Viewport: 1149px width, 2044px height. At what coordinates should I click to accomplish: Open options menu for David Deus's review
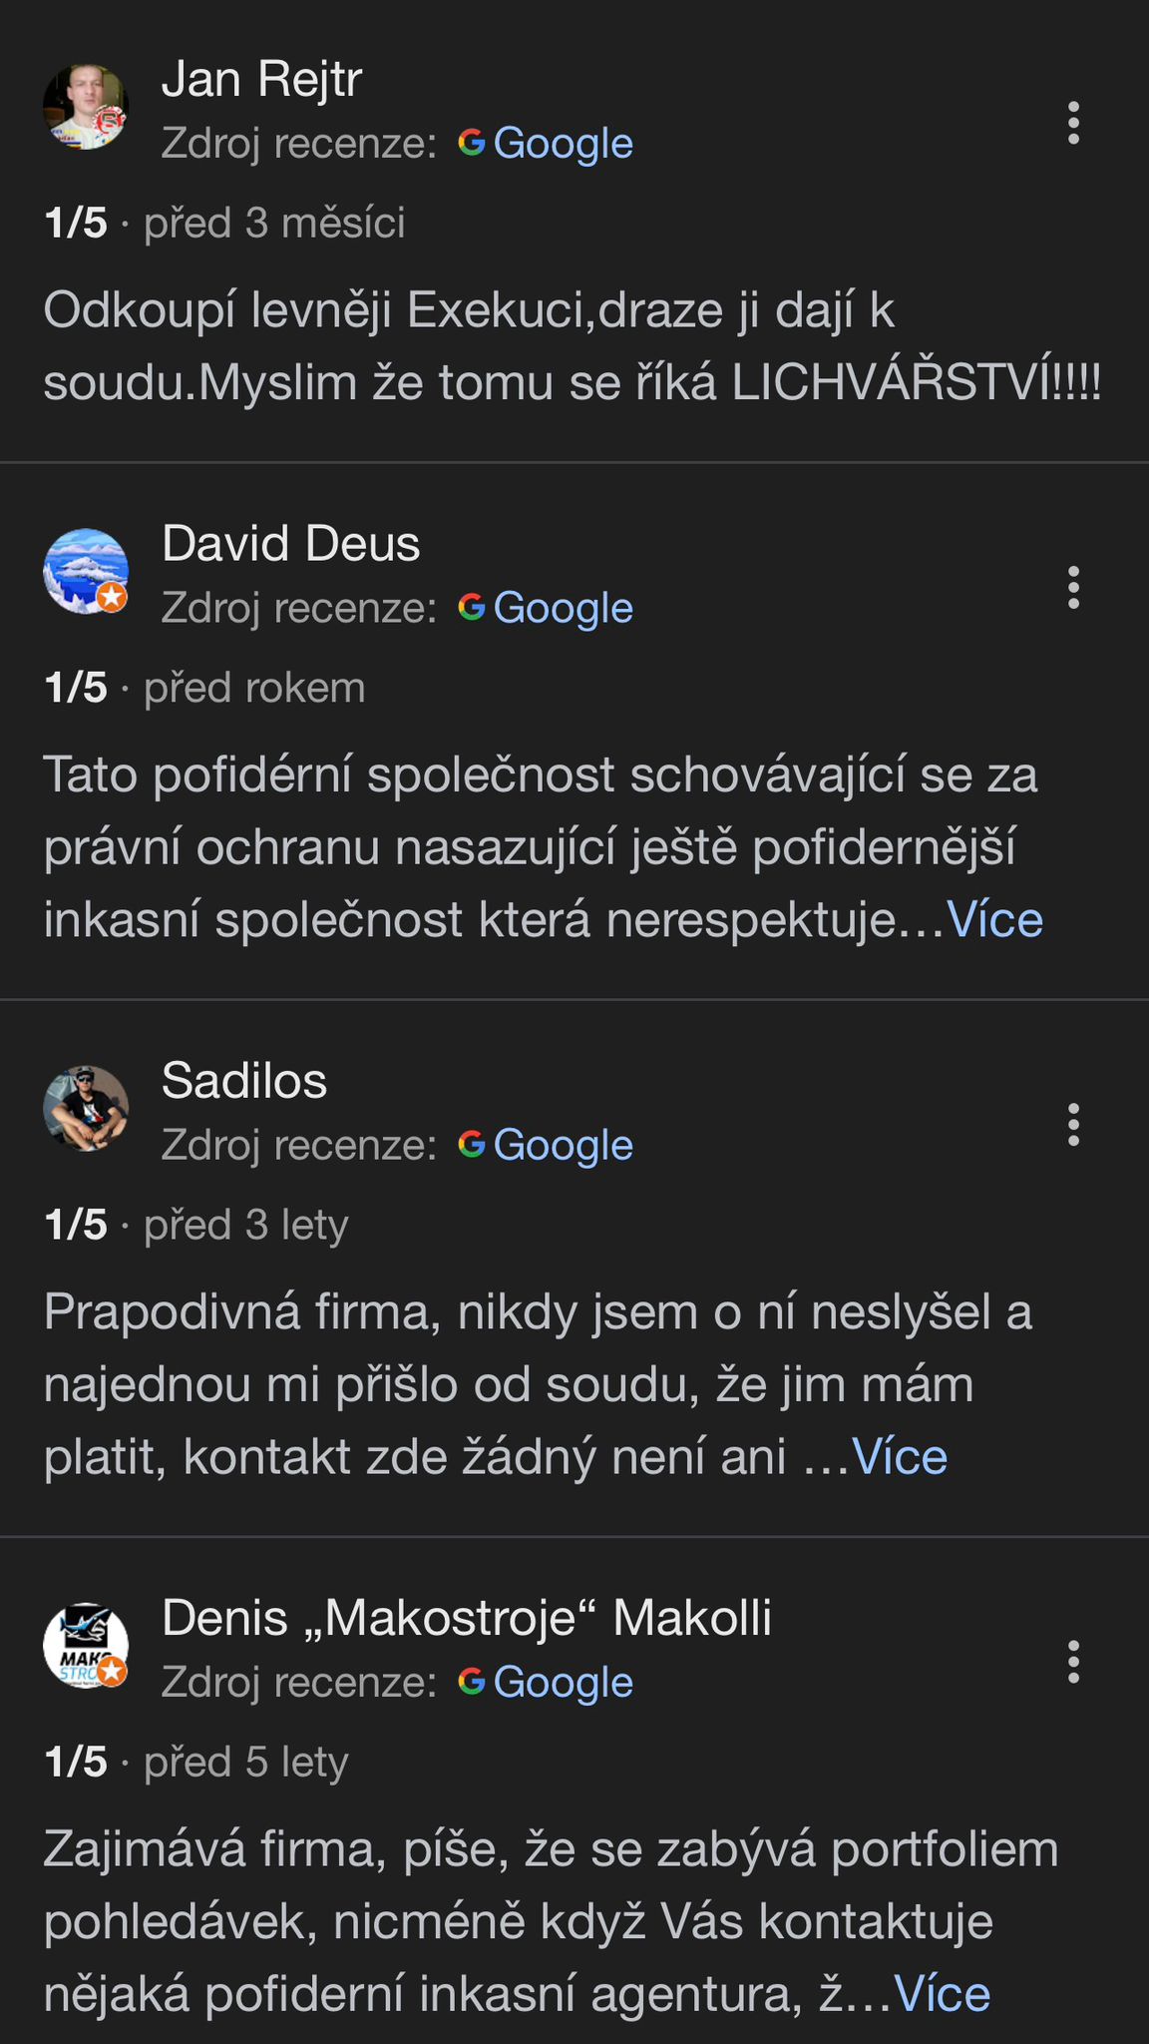(x=1073, y=588)
